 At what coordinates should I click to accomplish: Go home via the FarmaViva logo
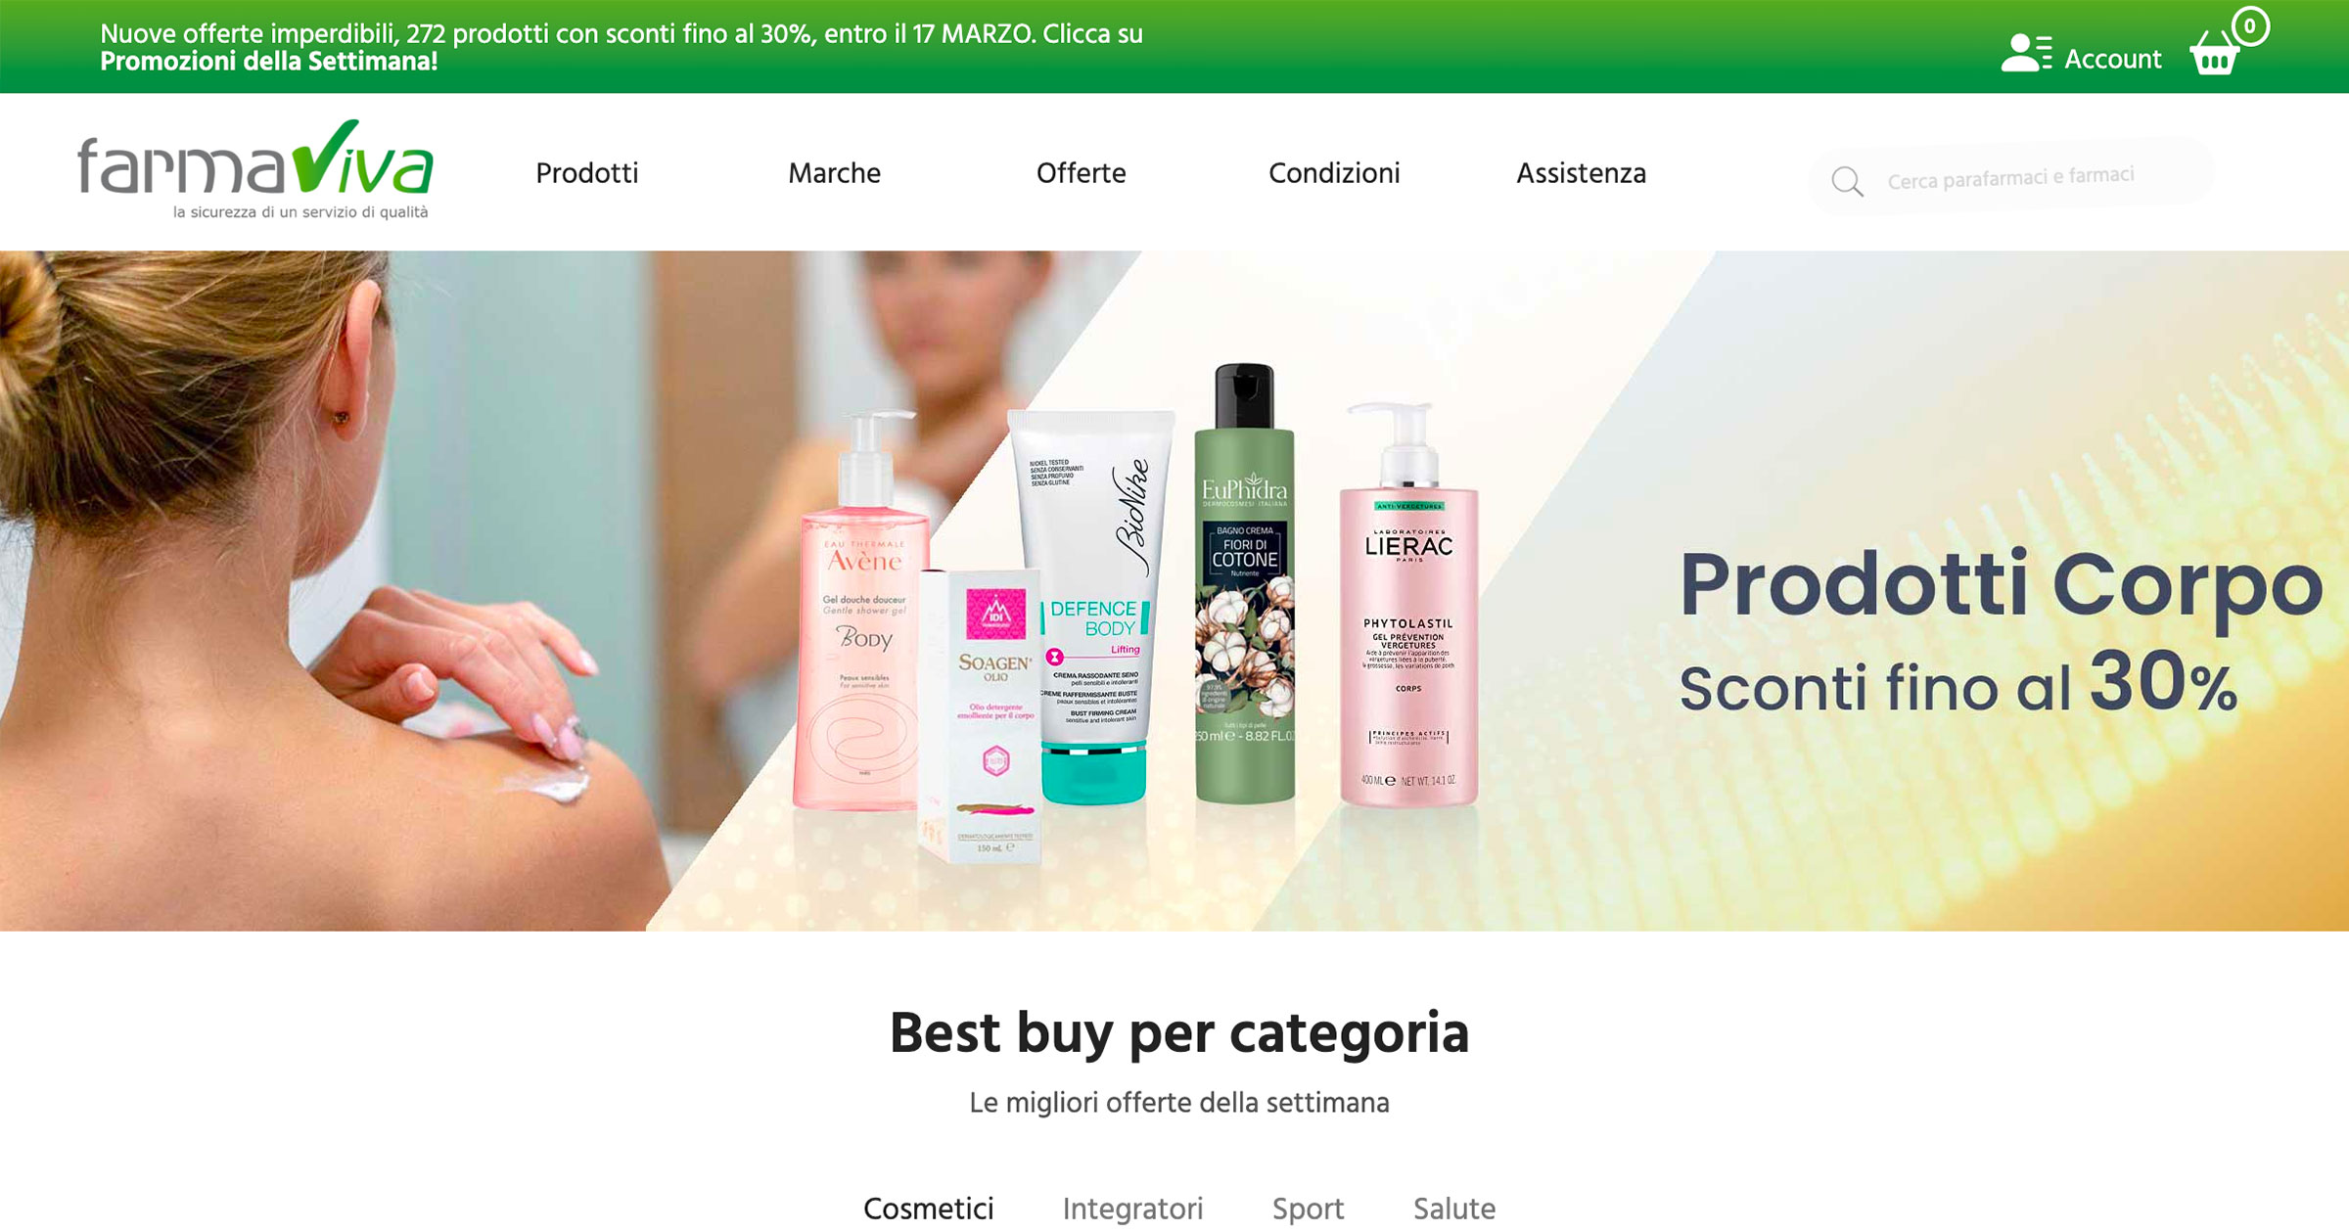tap(255, 170)
